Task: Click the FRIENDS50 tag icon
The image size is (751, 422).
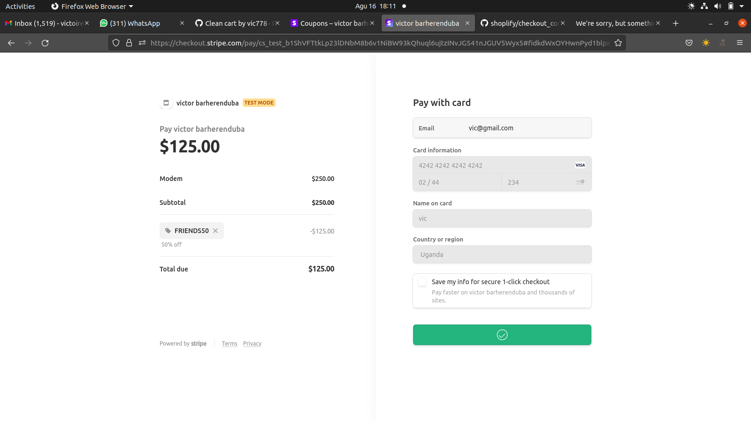Action: point(168,231)
